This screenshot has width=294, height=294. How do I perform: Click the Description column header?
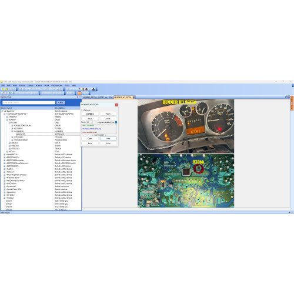pyautogui.click(x=67, y=108)
